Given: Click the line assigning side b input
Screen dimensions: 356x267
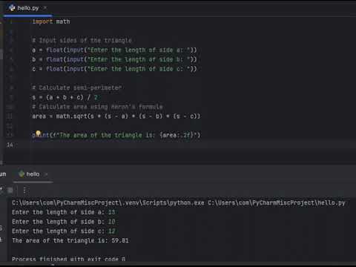Looking at the screenshot, I should 114,59.
